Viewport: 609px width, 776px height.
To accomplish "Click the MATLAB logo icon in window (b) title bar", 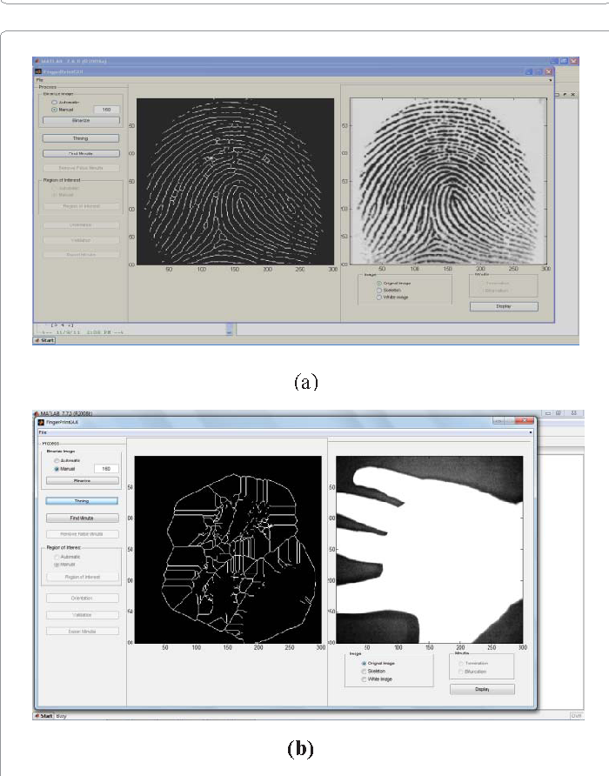I will click(x=37, y=413).
